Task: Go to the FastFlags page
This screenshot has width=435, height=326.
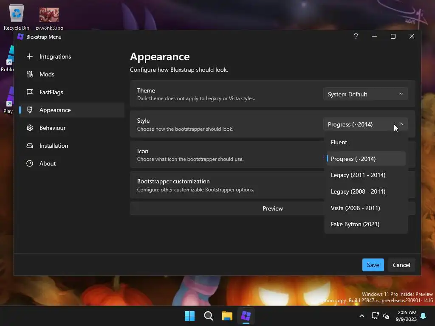Action: click(71, 92)
